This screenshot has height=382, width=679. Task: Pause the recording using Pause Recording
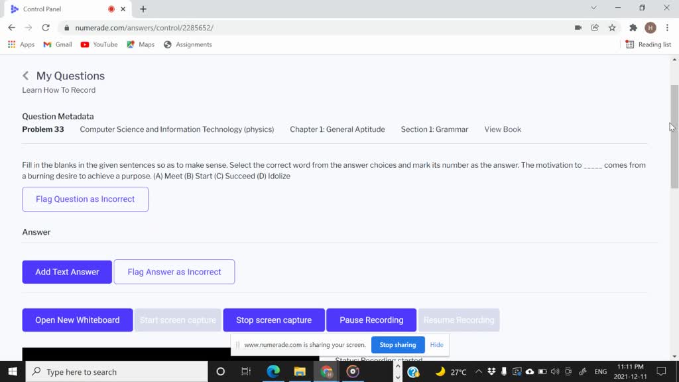coord(371,320)
